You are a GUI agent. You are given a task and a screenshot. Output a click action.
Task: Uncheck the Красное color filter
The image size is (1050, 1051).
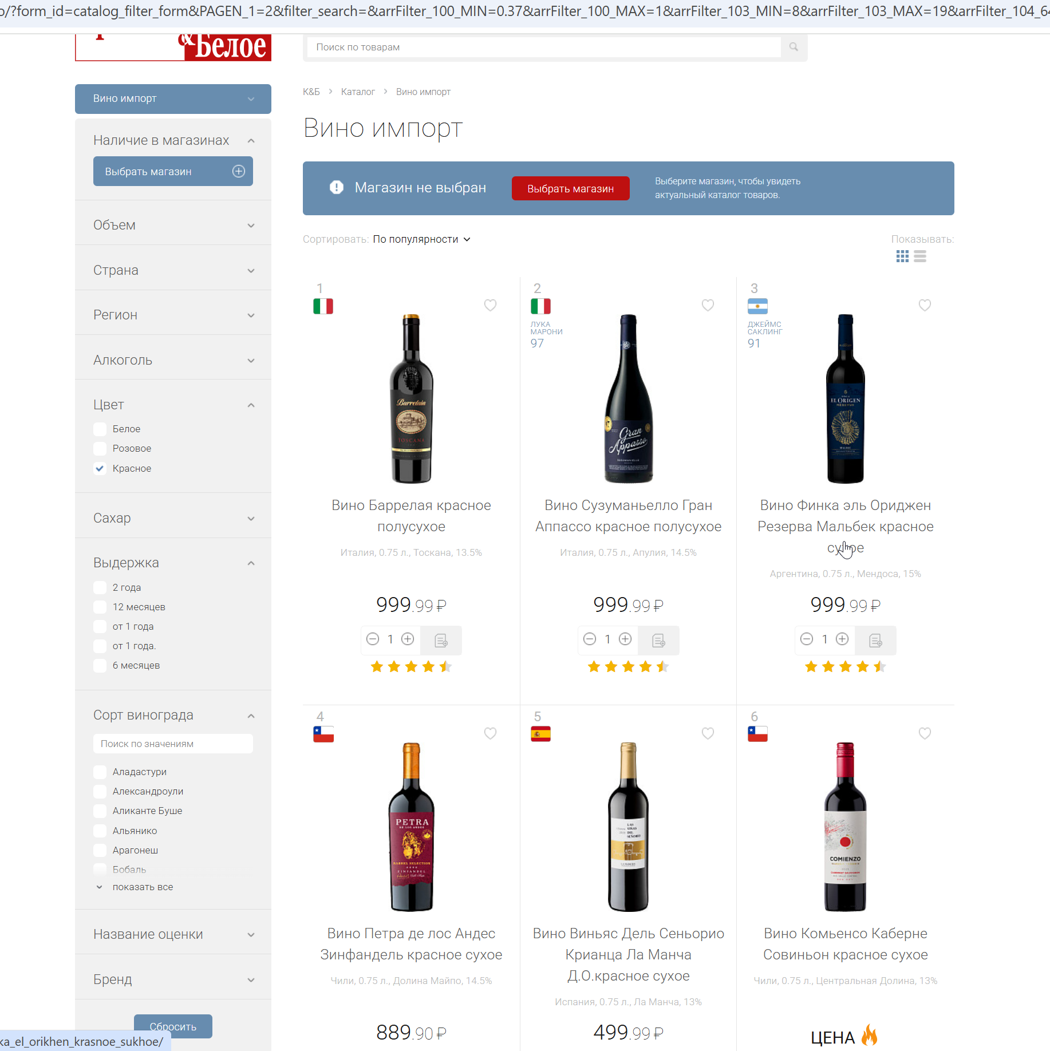click(x=100, y=468)
